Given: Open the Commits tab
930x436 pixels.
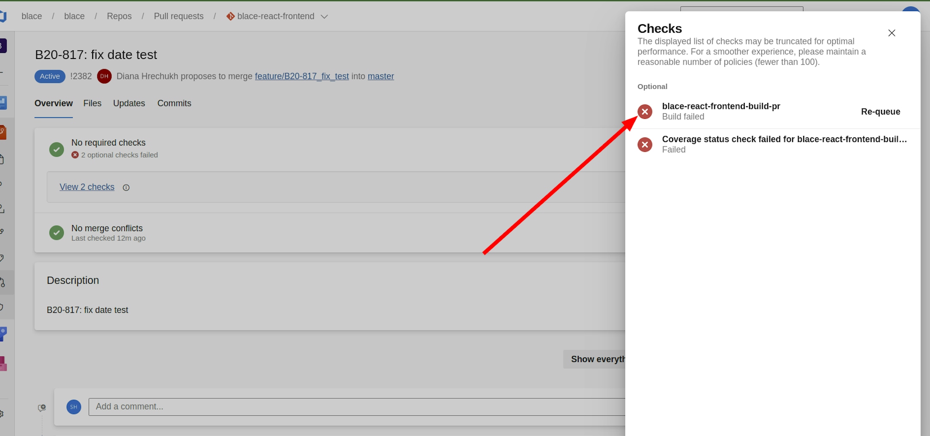Looking at the screenshot, I should pos(174,103).
